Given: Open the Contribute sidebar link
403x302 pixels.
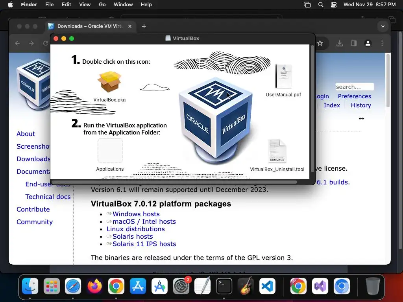Looking at the screenshot, I should point(33,209).
